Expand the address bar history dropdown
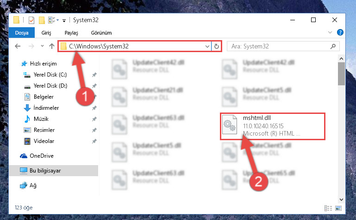The height and width of the screenshot is (220, 356). [x=207, y=46]
